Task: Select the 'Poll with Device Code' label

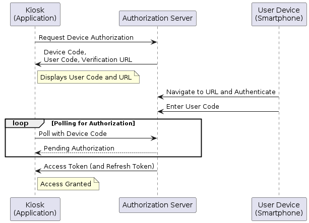Action: tap(73, 133)
